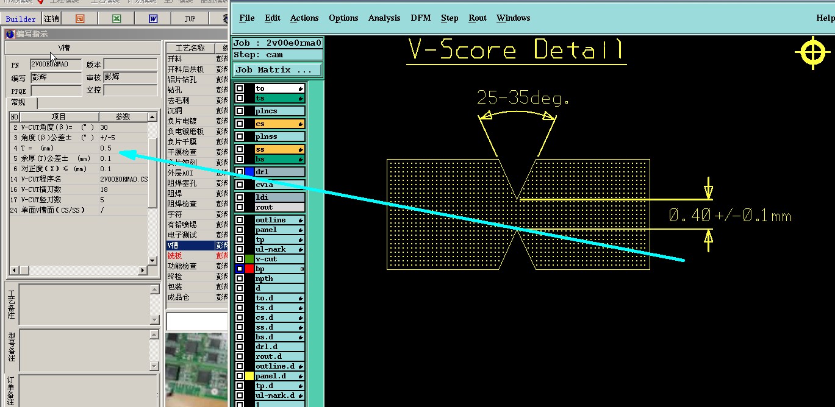Click the yellow crosshair target icon
The width and height of the screenshot is (835, 407).
click(812, 52)
